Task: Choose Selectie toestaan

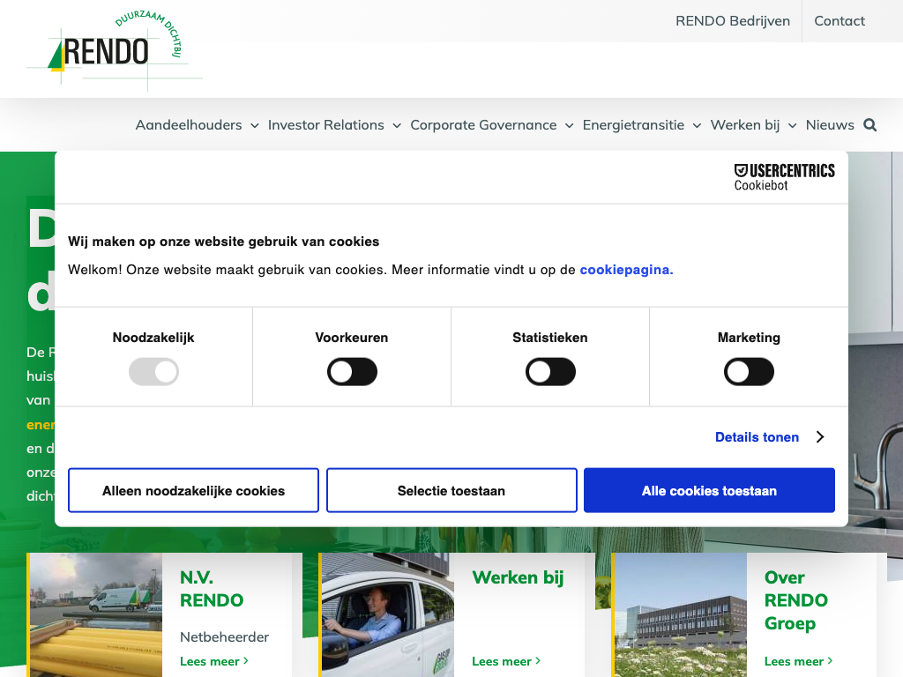Action: click(451, 490)
